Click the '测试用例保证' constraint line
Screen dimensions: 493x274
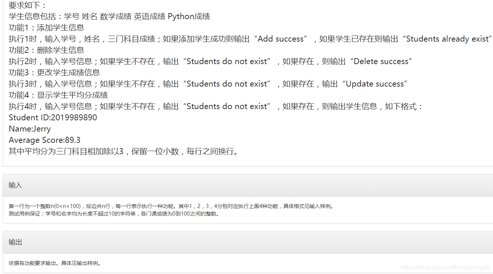click(114, 214)
